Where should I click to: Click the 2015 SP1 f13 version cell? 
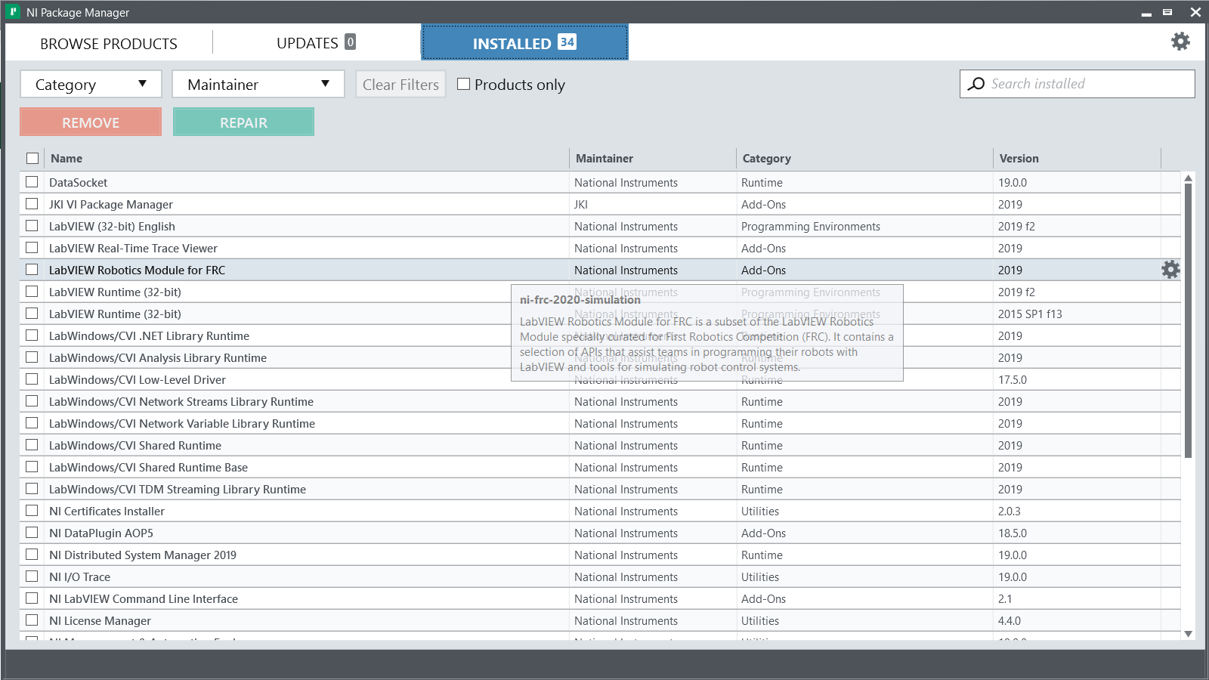tap(1030, 314)
